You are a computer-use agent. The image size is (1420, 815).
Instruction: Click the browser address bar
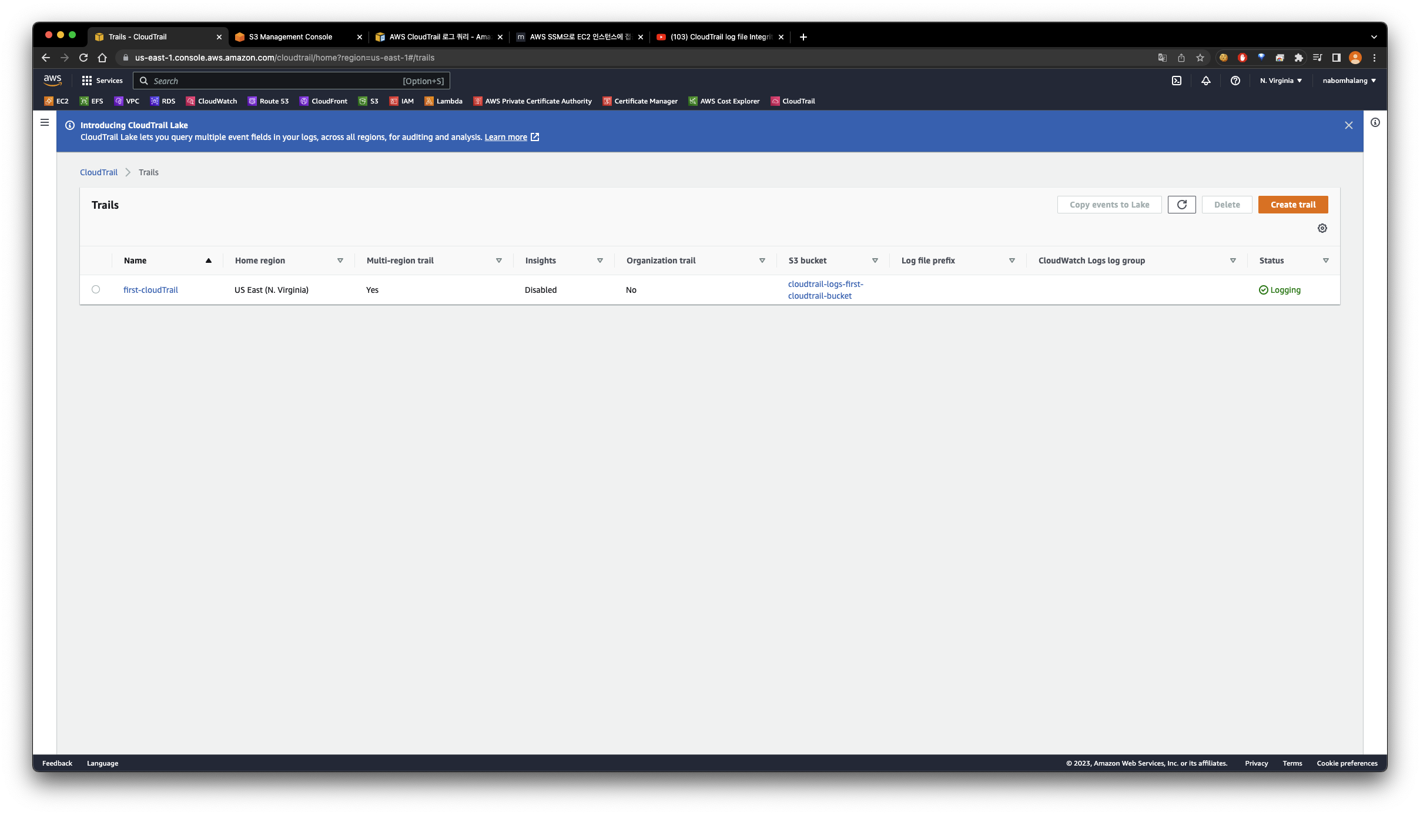click(635, 58)
